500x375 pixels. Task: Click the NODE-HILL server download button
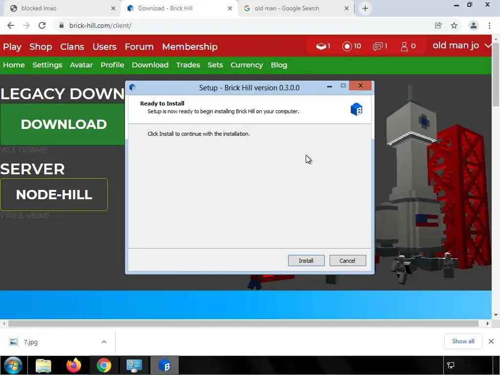54,194
